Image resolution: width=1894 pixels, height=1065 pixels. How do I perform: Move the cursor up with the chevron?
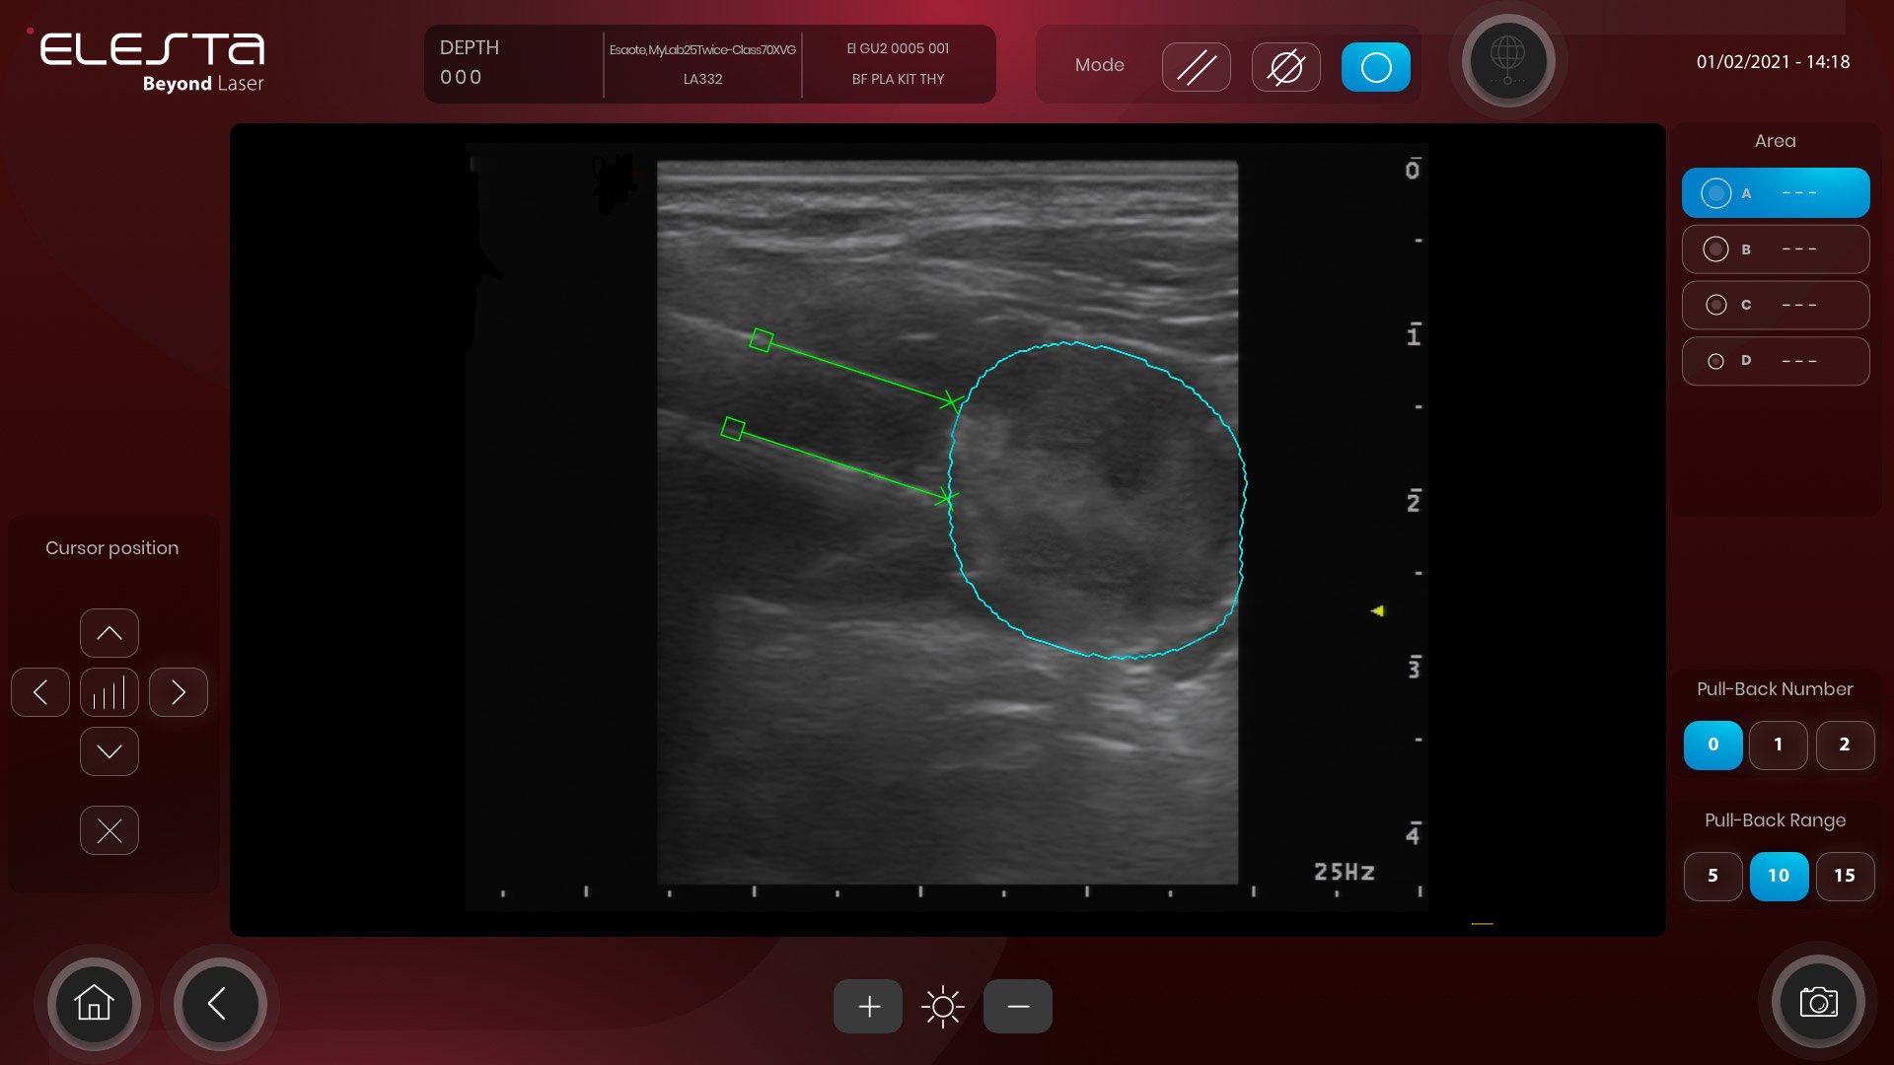[x=109, y=633]
